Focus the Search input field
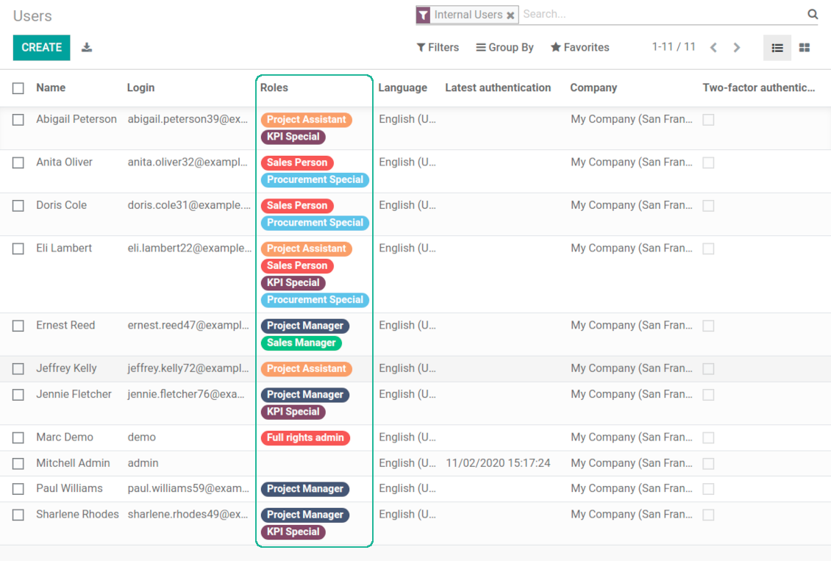 (662, 14)
